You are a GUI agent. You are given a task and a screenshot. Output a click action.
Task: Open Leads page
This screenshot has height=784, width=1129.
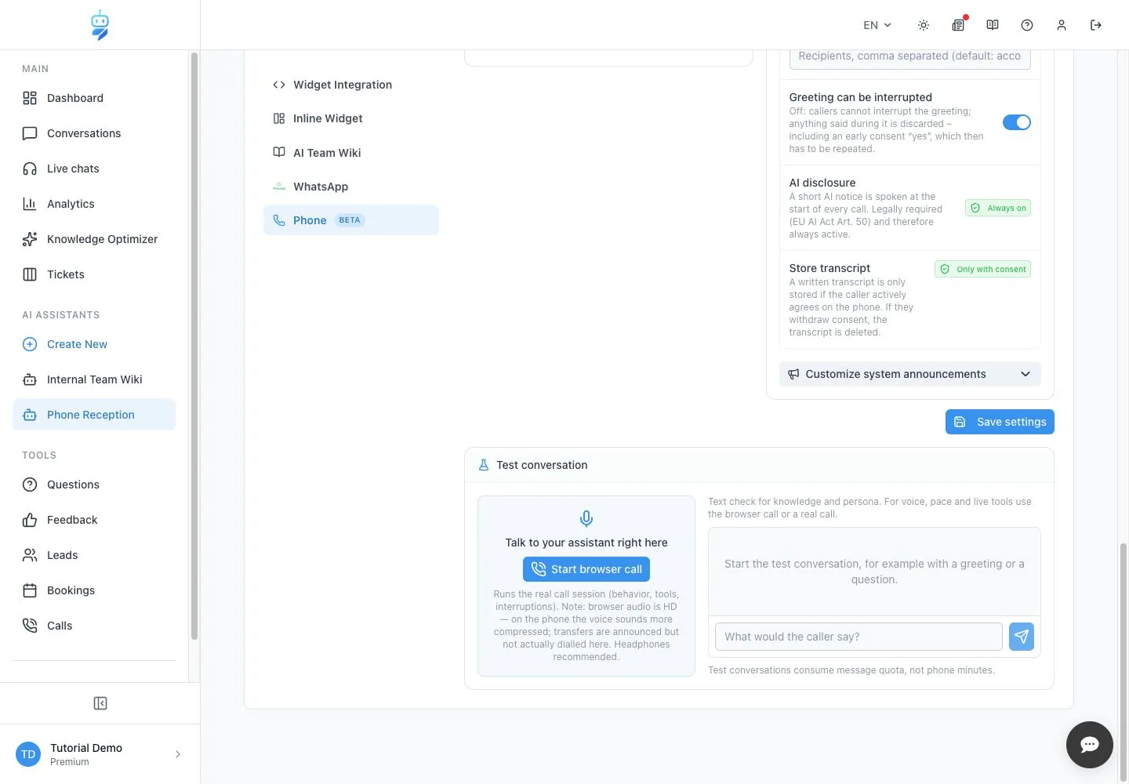click(x=94, y=555)
